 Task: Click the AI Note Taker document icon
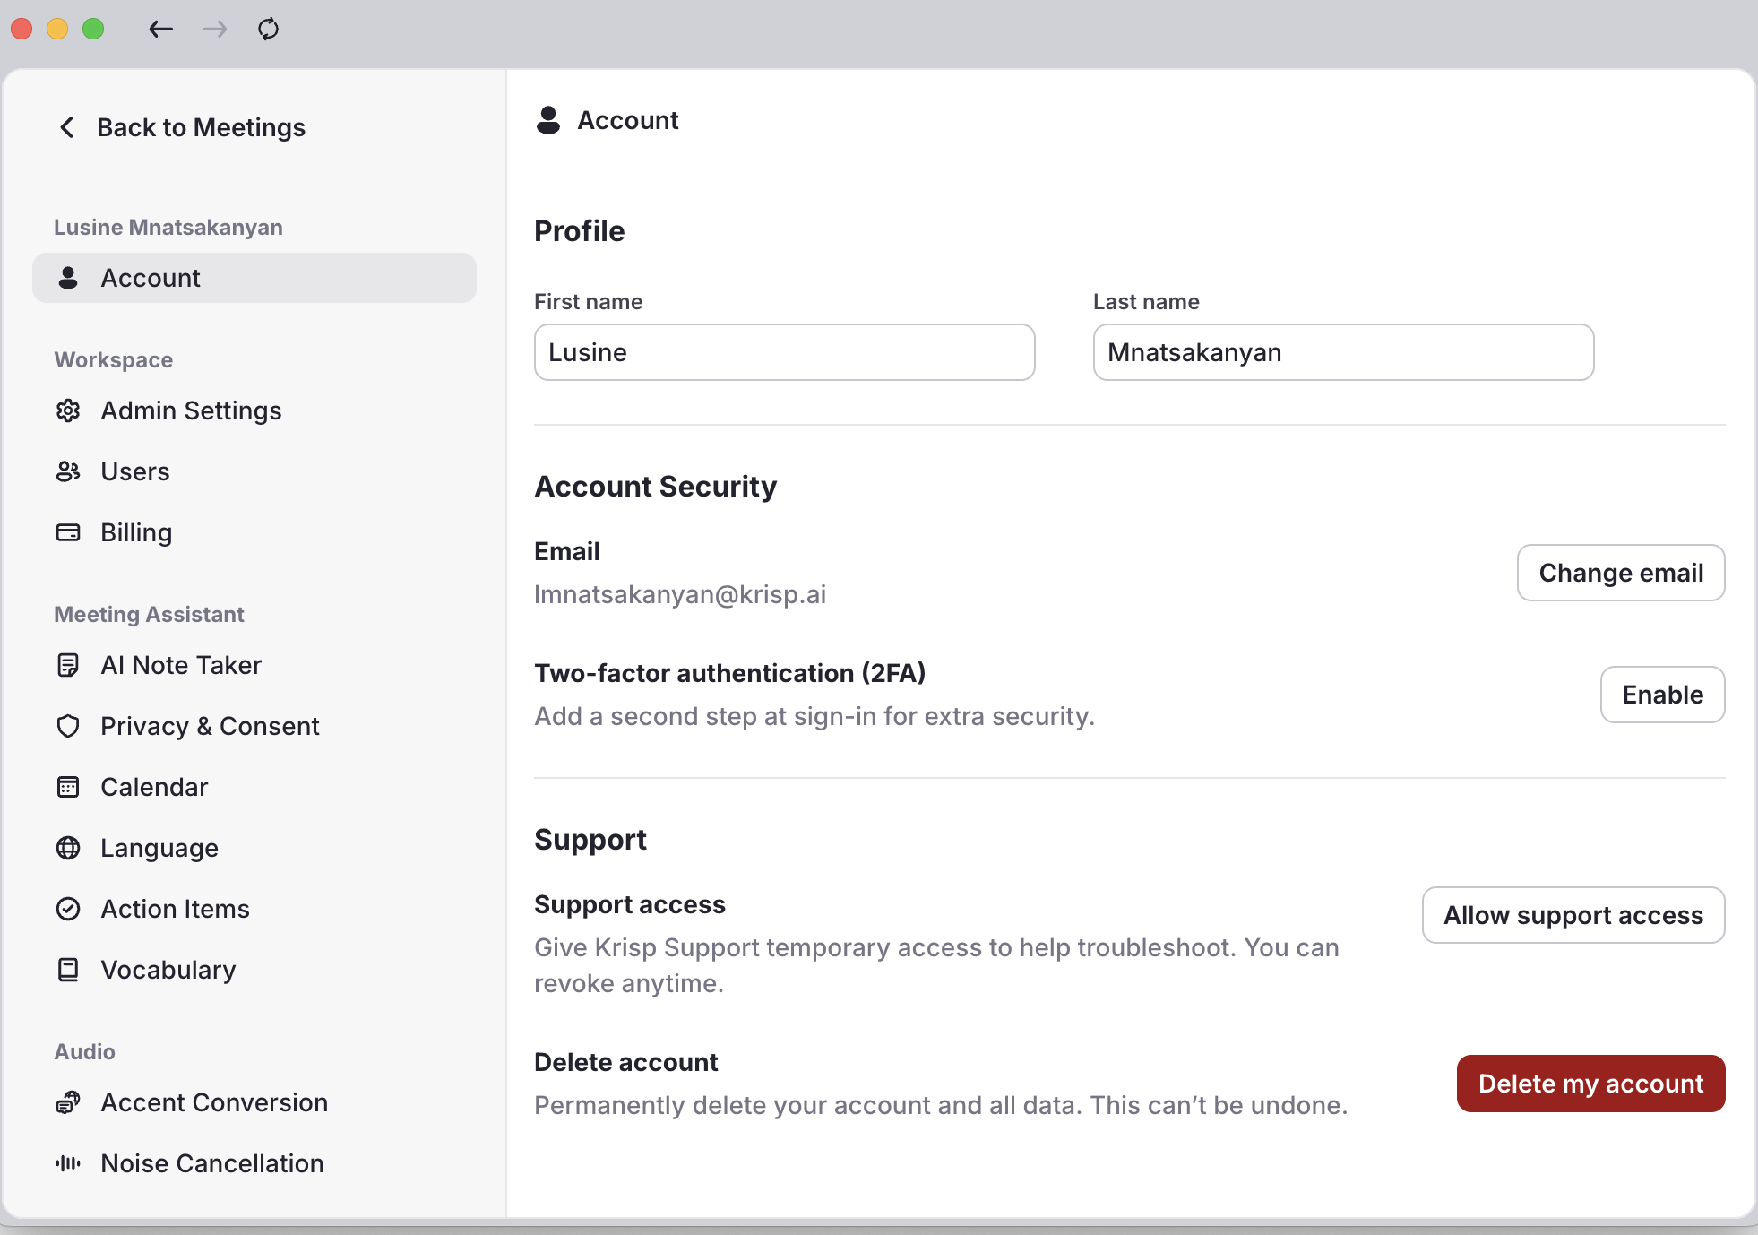point(68,665)
